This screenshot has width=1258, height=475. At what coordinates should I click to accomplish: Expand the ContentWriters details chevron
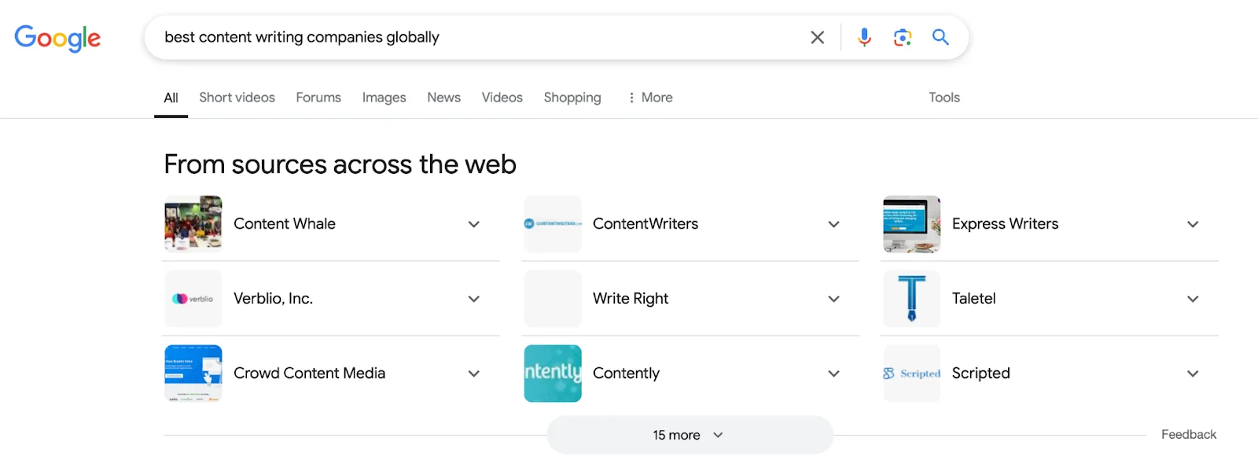833,224
